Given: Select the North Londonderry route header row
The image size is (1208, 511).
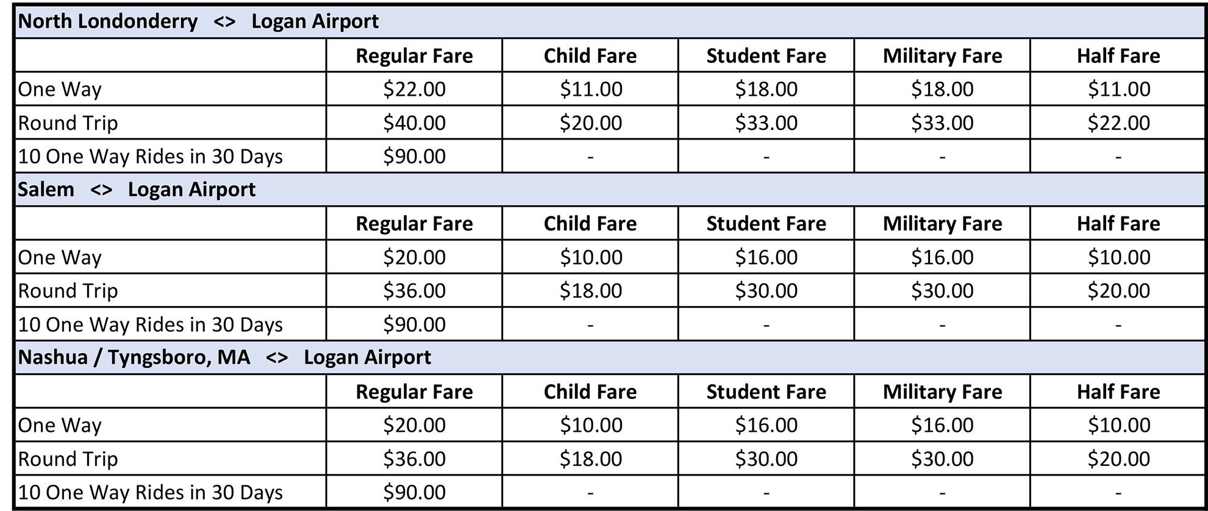Looking at the screenshot, I should pos(609,21).
